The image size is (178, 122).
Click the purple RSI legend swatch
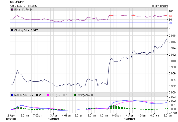[x=12, y=10]
